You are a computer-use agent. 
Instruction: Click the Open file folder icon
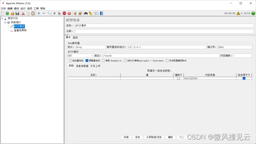(13, 13)
